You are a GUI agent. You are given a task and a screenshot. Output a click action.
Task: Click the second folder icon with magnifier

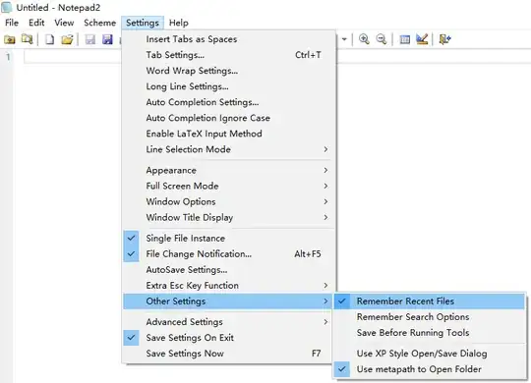28,39
